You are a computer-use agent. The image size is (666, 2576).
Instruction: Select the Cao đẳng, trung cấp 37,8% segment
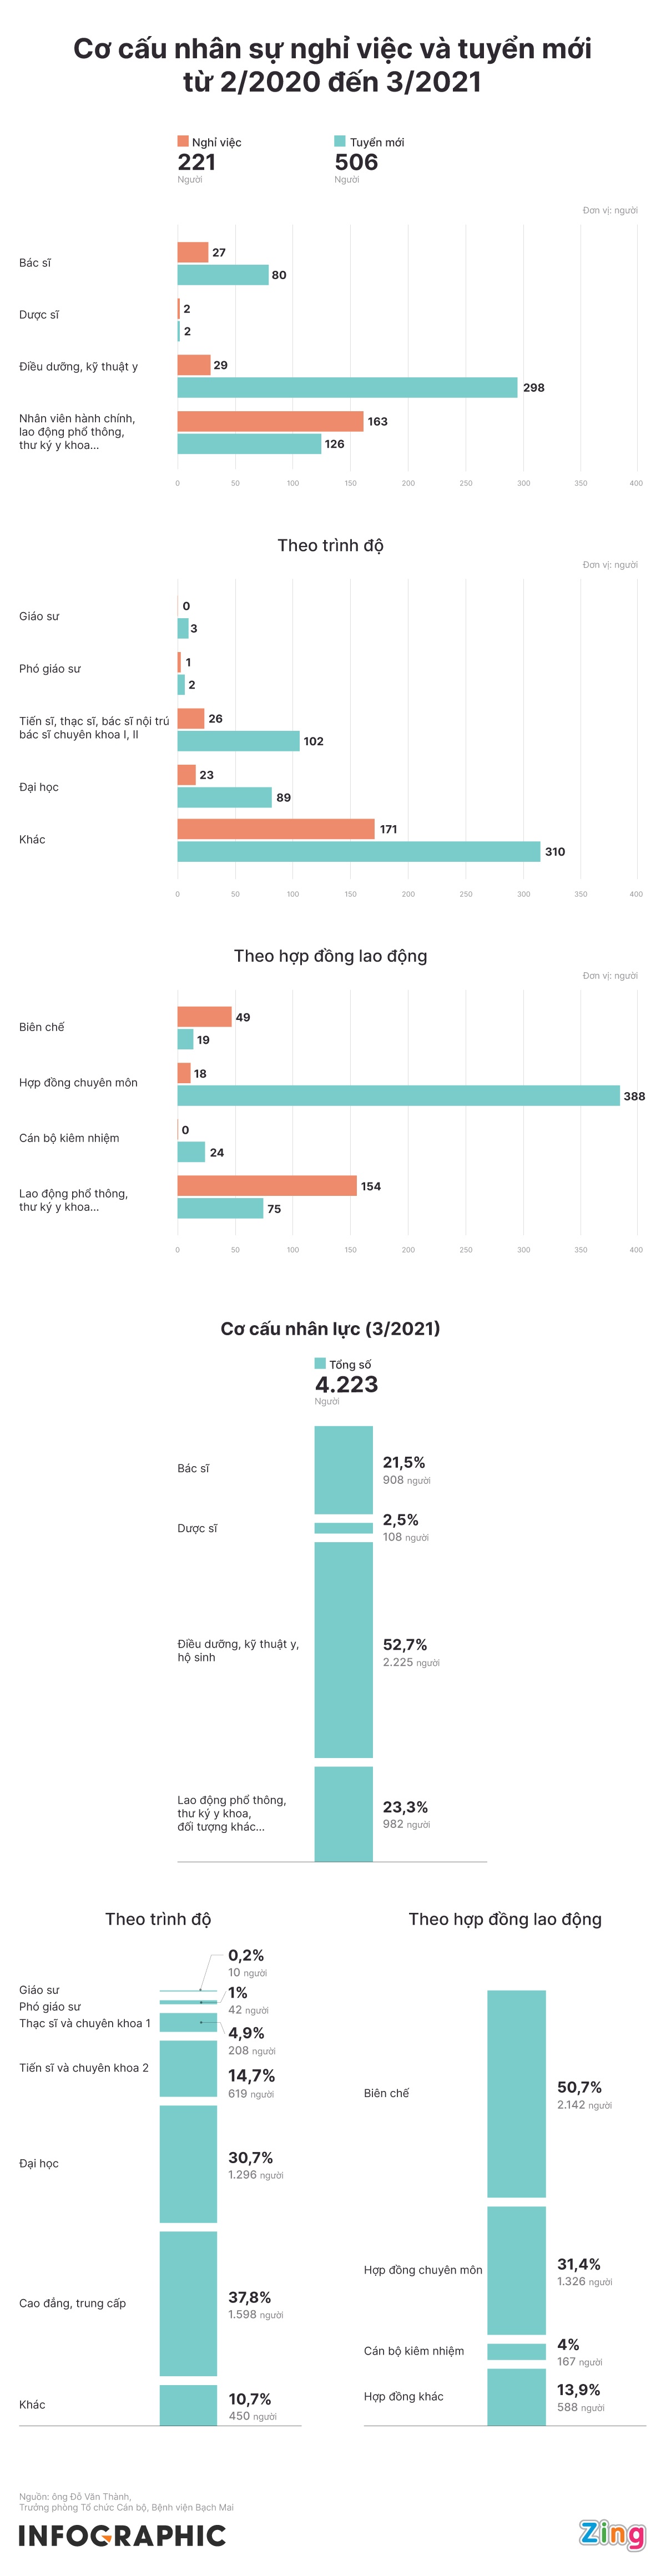click(x=188, y=2303)
